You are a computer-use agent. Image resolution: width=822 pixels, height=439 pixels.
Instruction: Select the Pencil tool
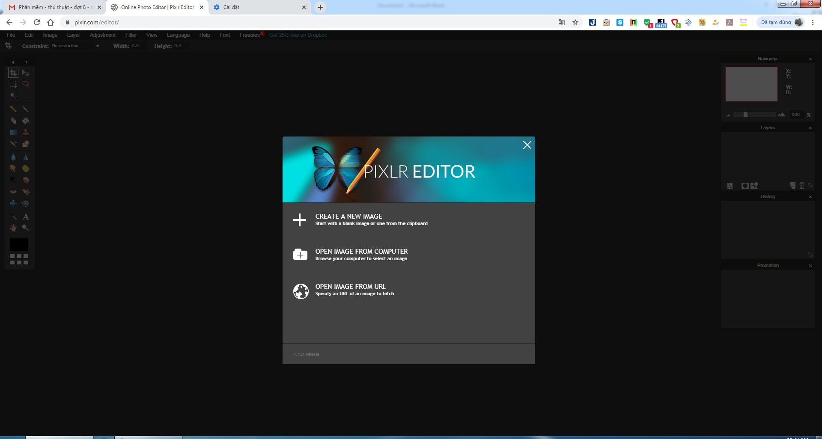coord(13,109)
